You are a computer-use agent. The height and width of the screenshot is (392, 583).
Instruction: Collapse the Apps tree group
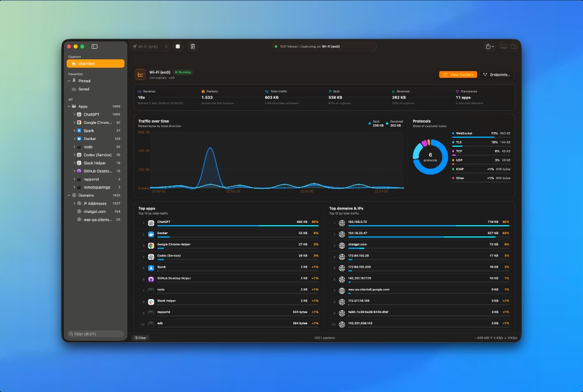[x=69, y=106]
